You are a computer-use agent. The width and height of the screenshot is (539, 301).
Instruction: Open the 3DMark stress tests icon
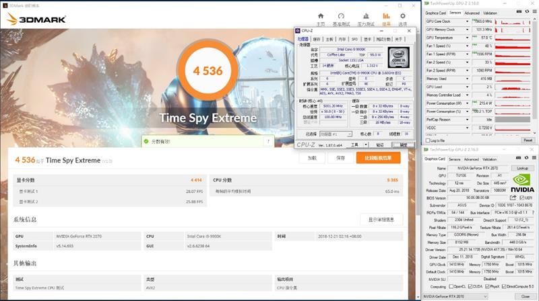[x=366, y=16]
